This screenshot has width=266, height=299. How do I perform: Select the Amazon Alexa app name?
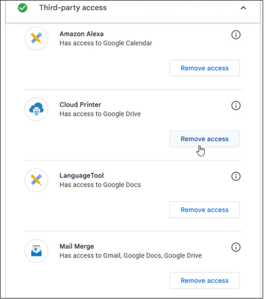tap(81, 34)
